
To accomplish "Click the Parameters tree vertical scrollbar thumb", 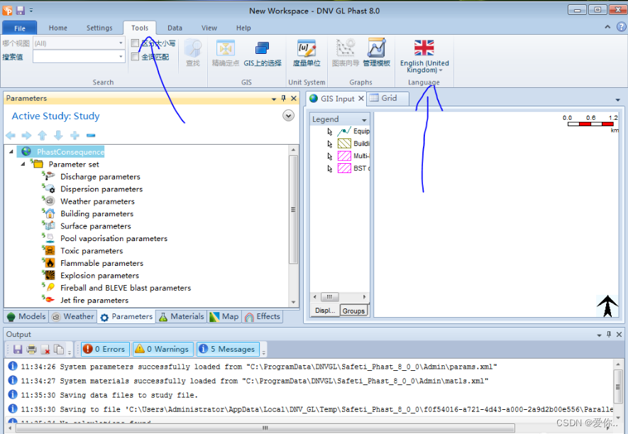I will (293, 209).
